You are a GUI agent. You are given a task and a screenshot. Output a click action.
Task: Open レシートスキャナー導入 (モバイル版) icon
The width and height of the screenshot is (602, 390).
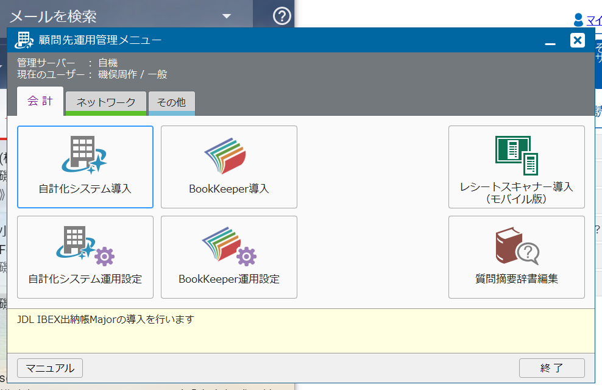click(516, 155)
